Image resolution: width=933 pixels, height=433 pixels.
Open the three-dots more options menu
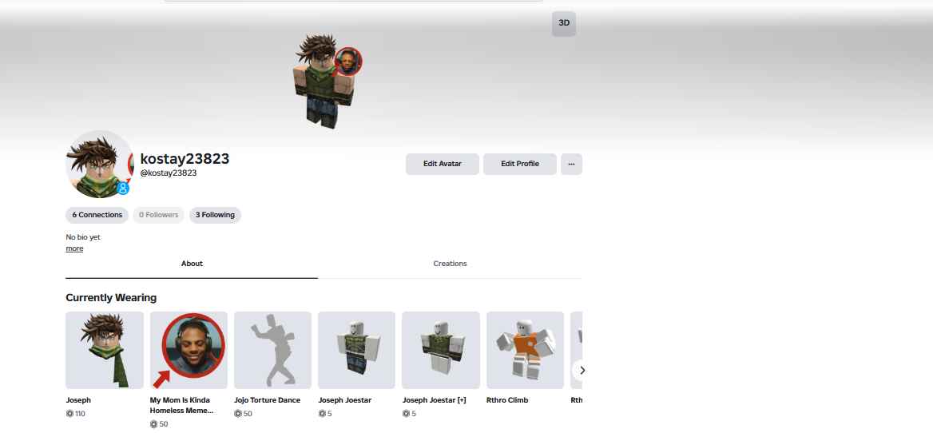click(x=571, y=164)
